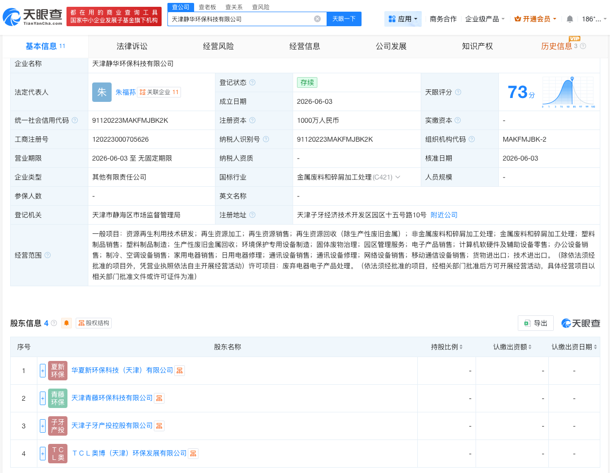The height and width of the screenshot is (473, 610).
Task: Open 天津子牙产投控股有限公司 link
Action: click(x=112, y=425)
